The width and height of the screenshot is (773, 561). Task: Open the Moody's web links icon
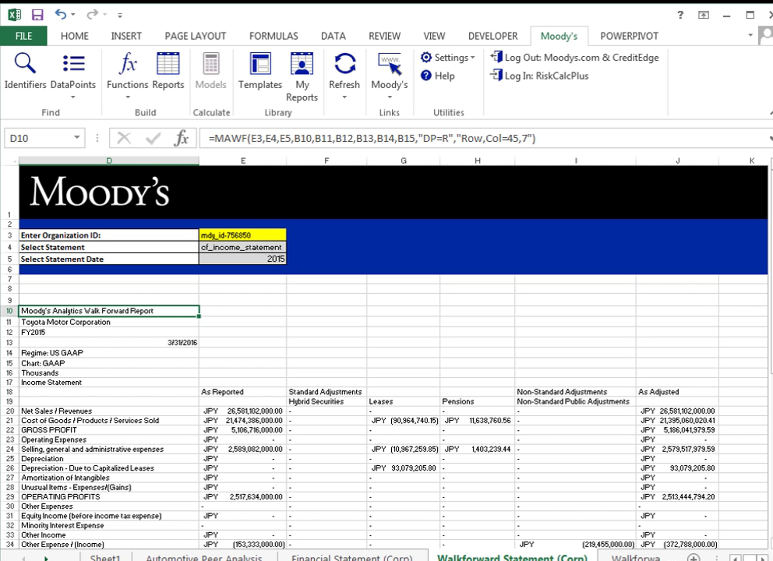[390, 64]
